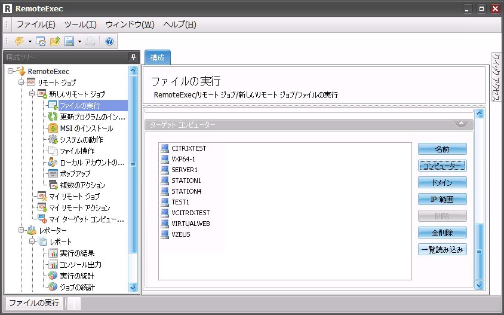Collapse the RemoteExec root node
The width and height of the screenshot is (504, 315).
10,71
